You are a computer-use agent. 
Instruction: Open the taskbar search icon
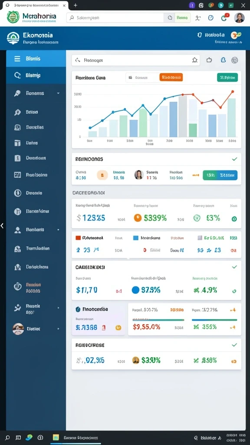tap(8, 437)
